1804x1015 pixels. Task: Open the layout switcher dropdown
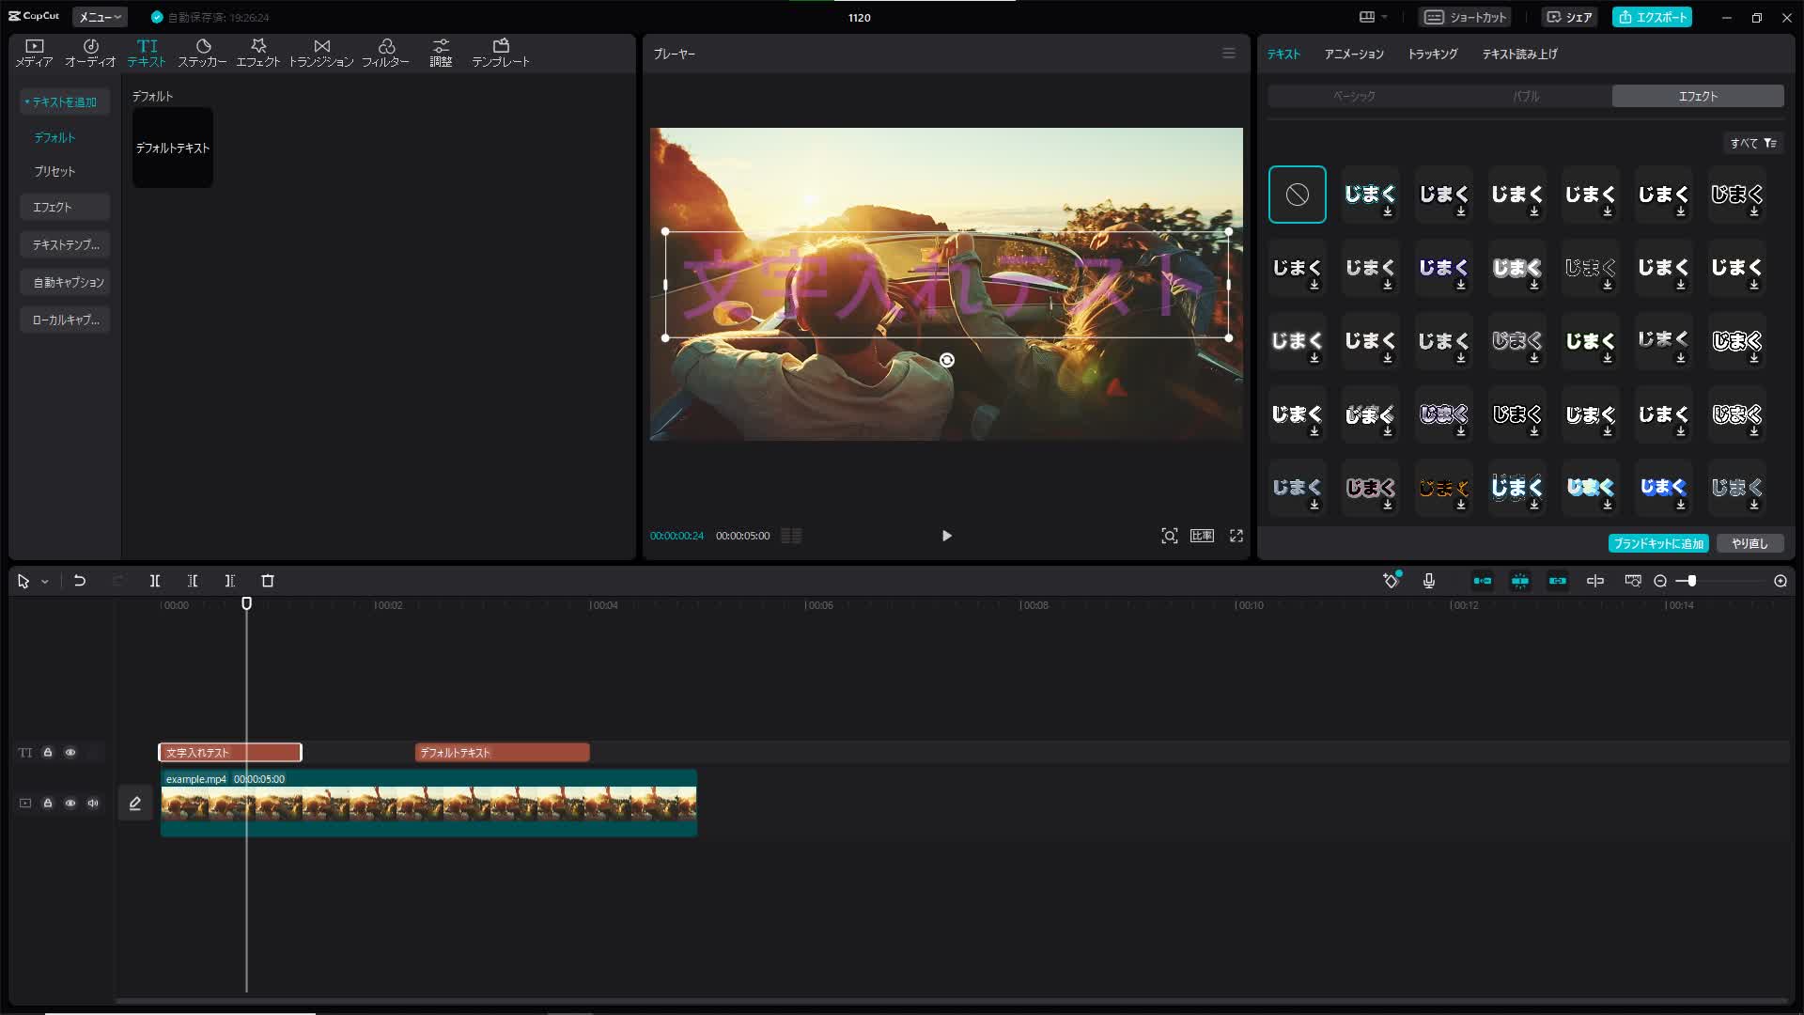pos(1373,17)
